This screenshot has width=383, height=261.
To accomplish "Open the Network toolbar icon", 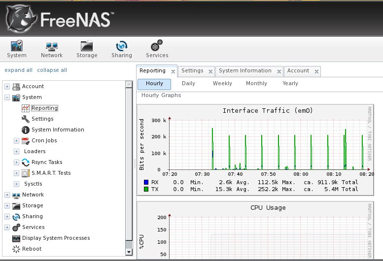I will (x=52, y=49).
